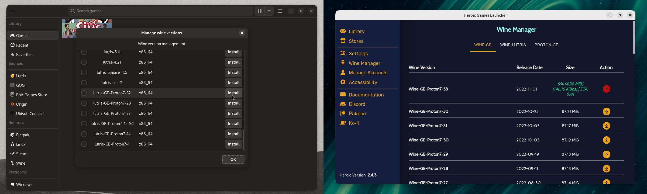
Task: Enable the lutris-GE-Proton7-1 checkbox
Action: tap(84, 144)
